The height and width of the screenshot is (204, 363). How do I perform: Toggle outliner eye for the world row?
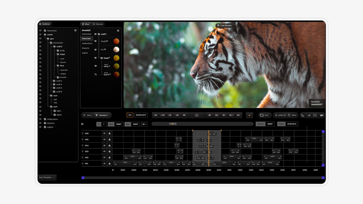point(40,35)
